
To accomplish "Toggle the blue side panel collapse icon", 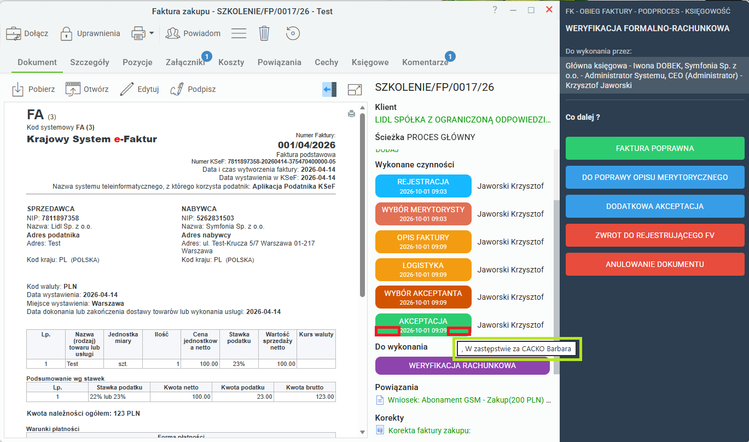I will point(329,90).
